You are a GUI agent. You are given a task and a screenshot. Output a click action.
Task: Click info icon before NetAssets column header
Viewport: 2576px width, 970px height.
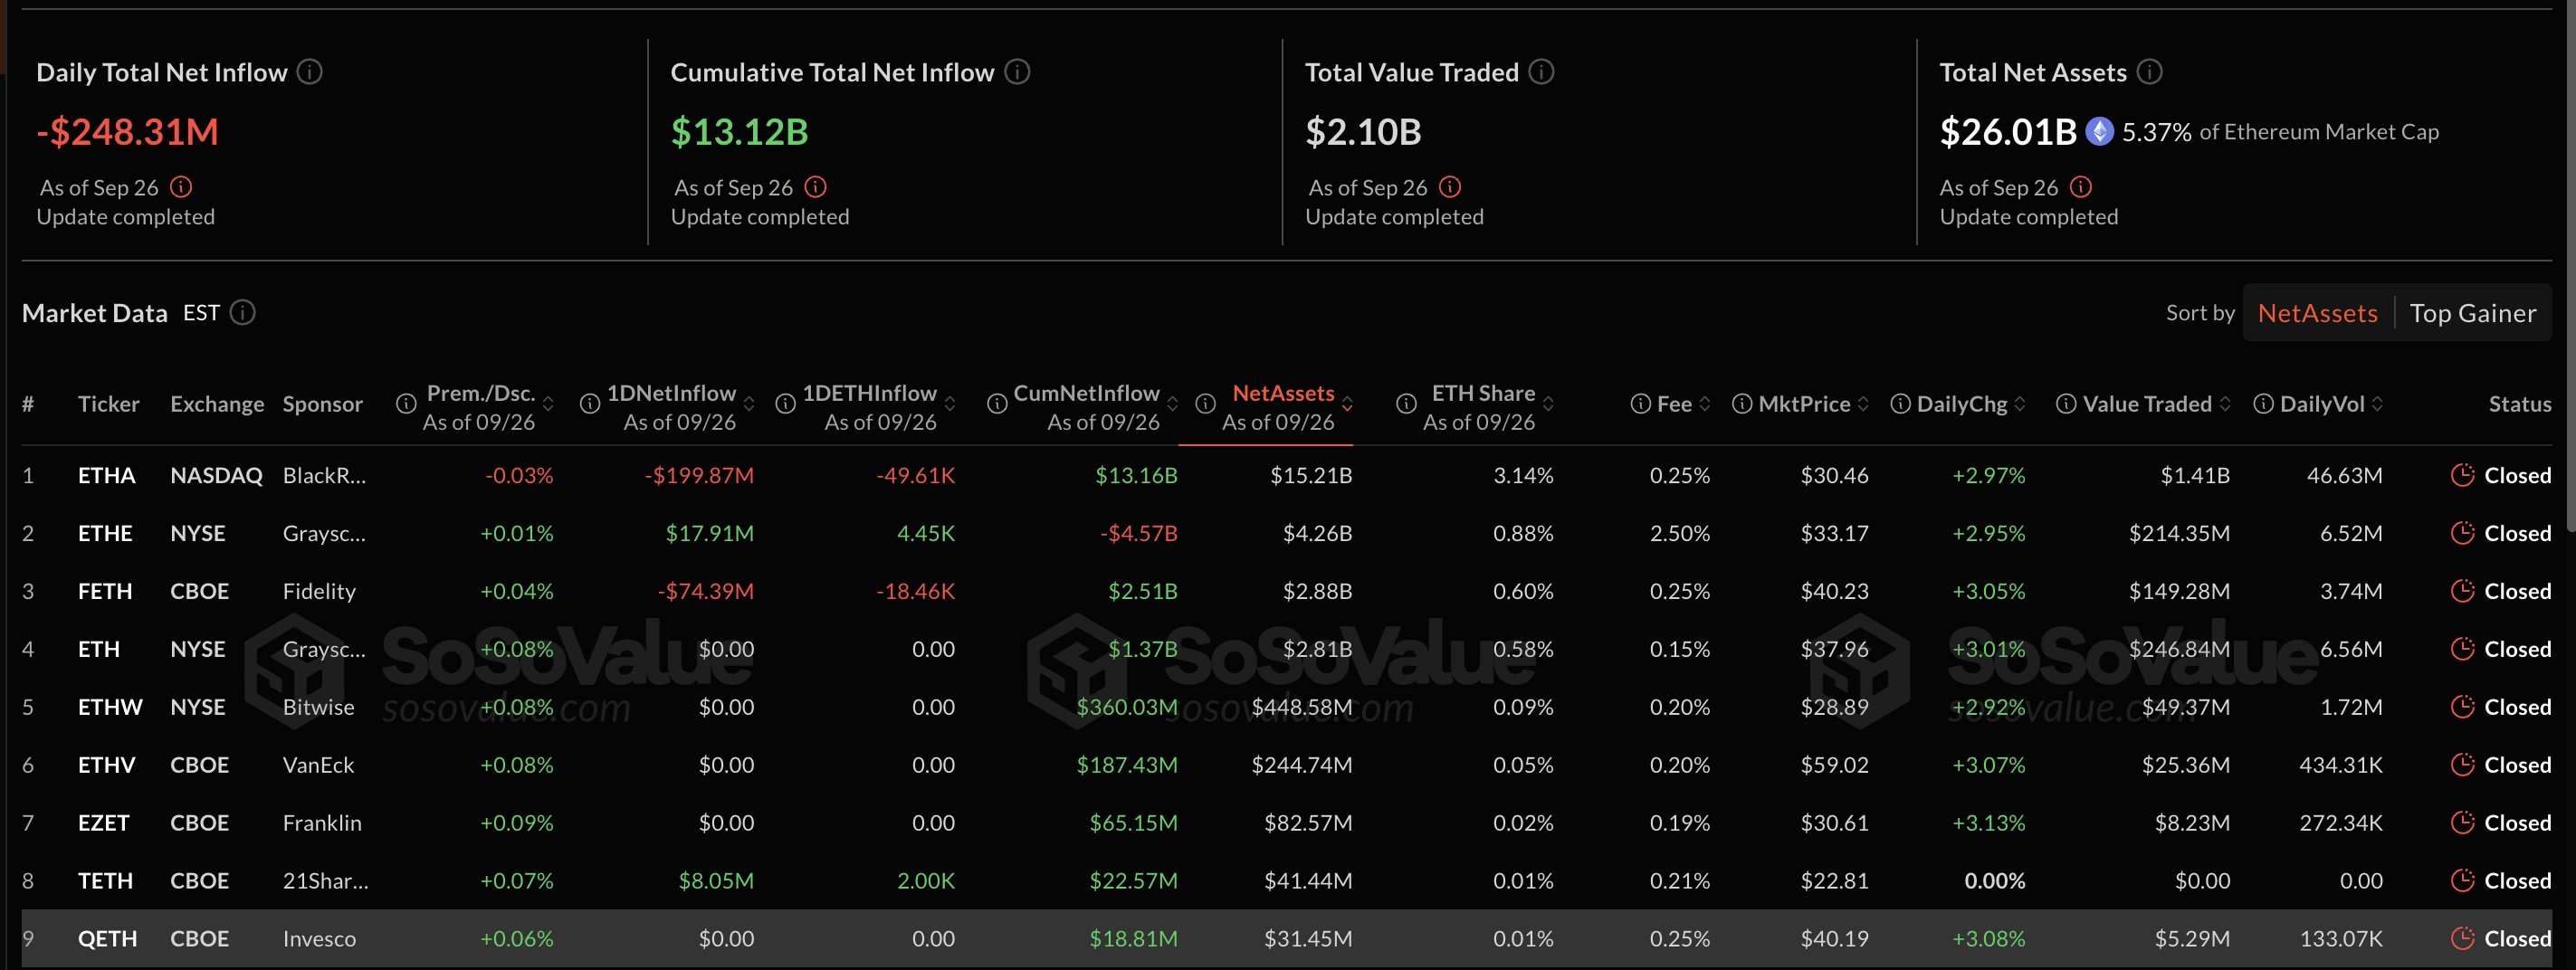tap(1206, 404)
